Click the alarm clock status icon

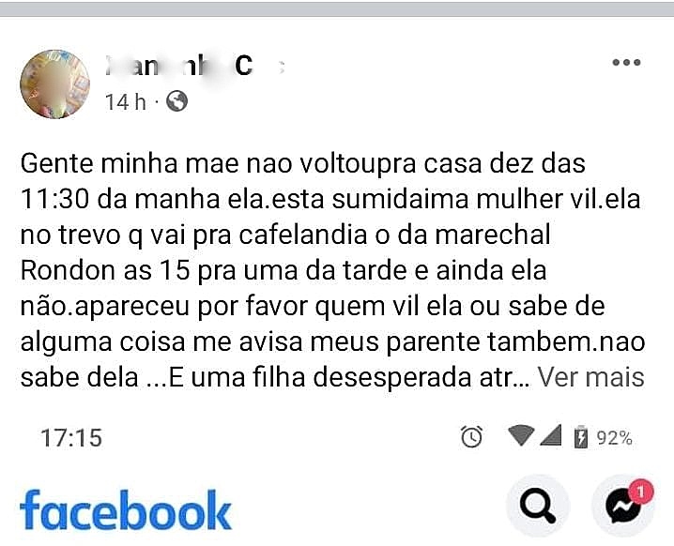pos(472,436)
